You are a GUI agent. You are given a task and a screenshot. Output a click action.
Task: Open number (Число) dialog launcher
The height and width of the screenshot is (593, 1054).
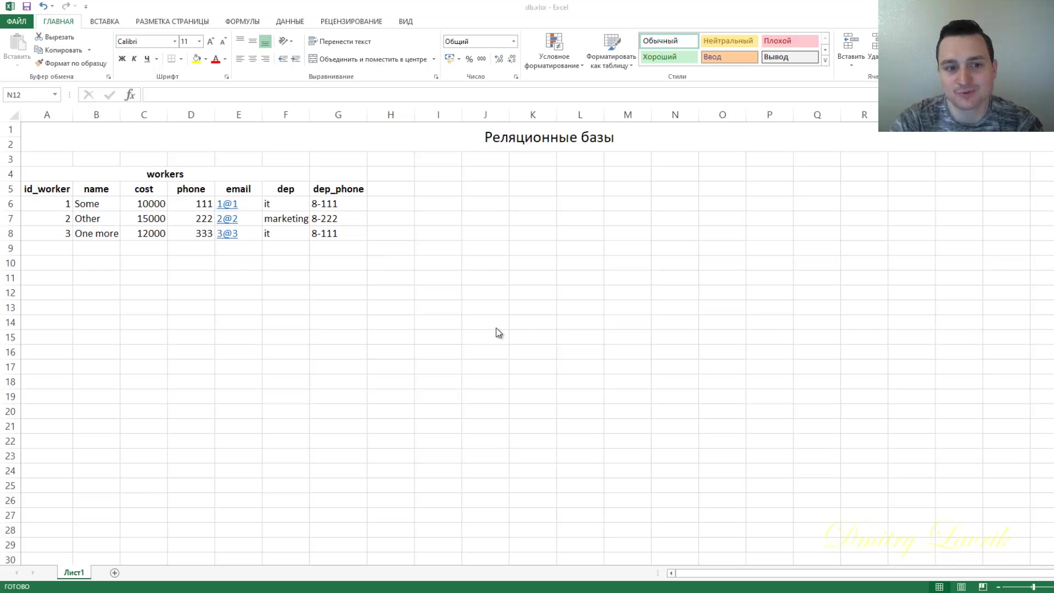pyautogui.click(x=516, y=77)
